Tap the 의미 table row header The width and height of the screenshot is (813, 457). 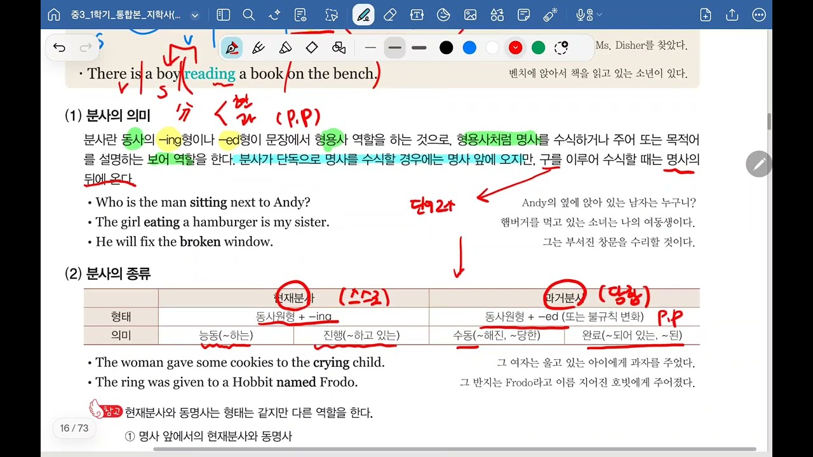click(121, 335)
